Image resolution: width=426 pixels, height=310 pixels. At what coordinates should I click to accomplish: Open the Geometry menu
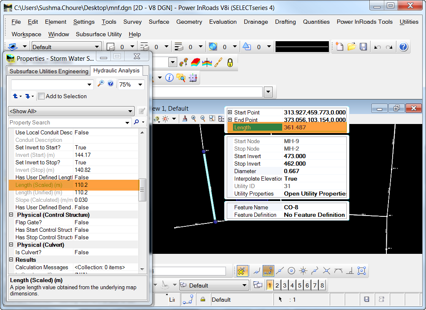pos(189,22)
